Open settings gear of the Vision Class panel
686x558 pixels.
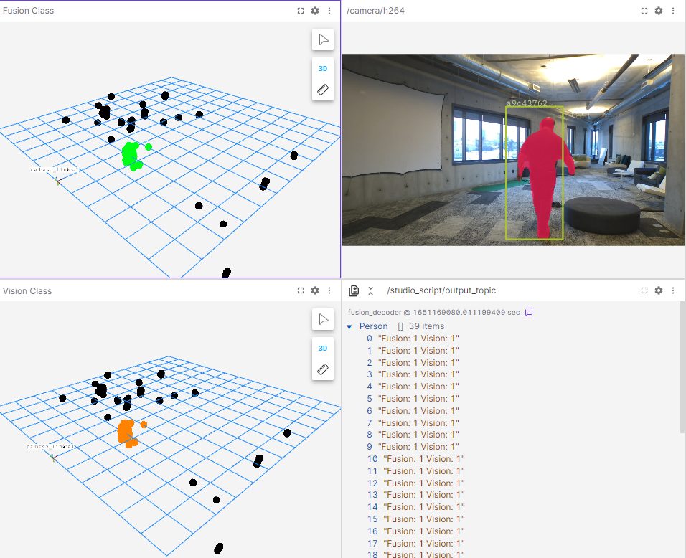point(315,290)
